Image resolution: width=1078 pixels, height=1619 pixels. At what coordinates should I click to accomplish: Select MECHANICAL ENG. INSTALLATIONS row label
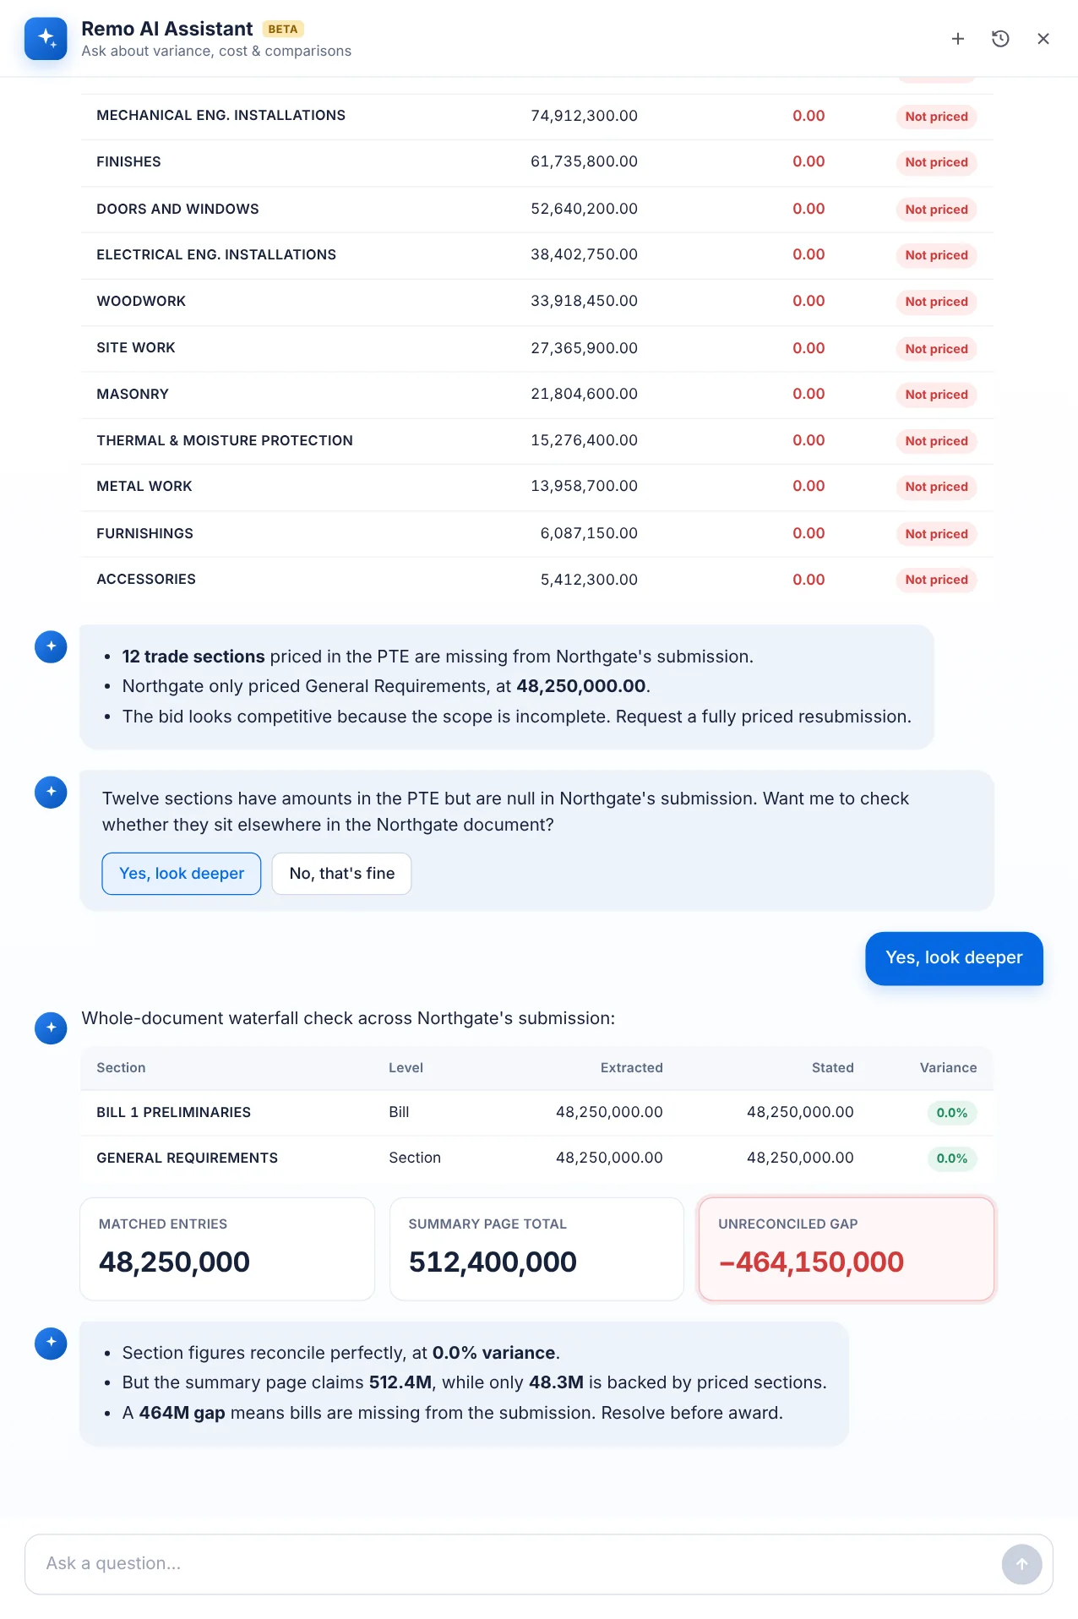(x=220, y=116)
